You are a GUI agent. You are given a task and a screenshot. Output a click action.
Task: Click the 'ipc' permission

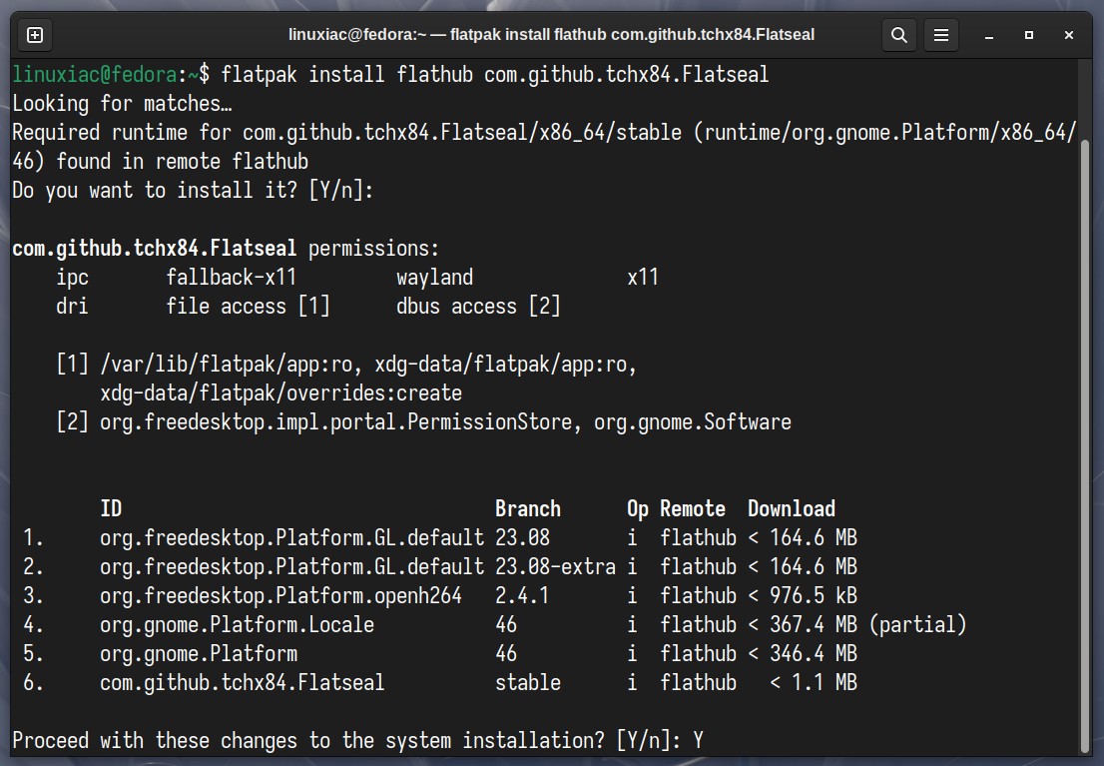pos(72,278)
